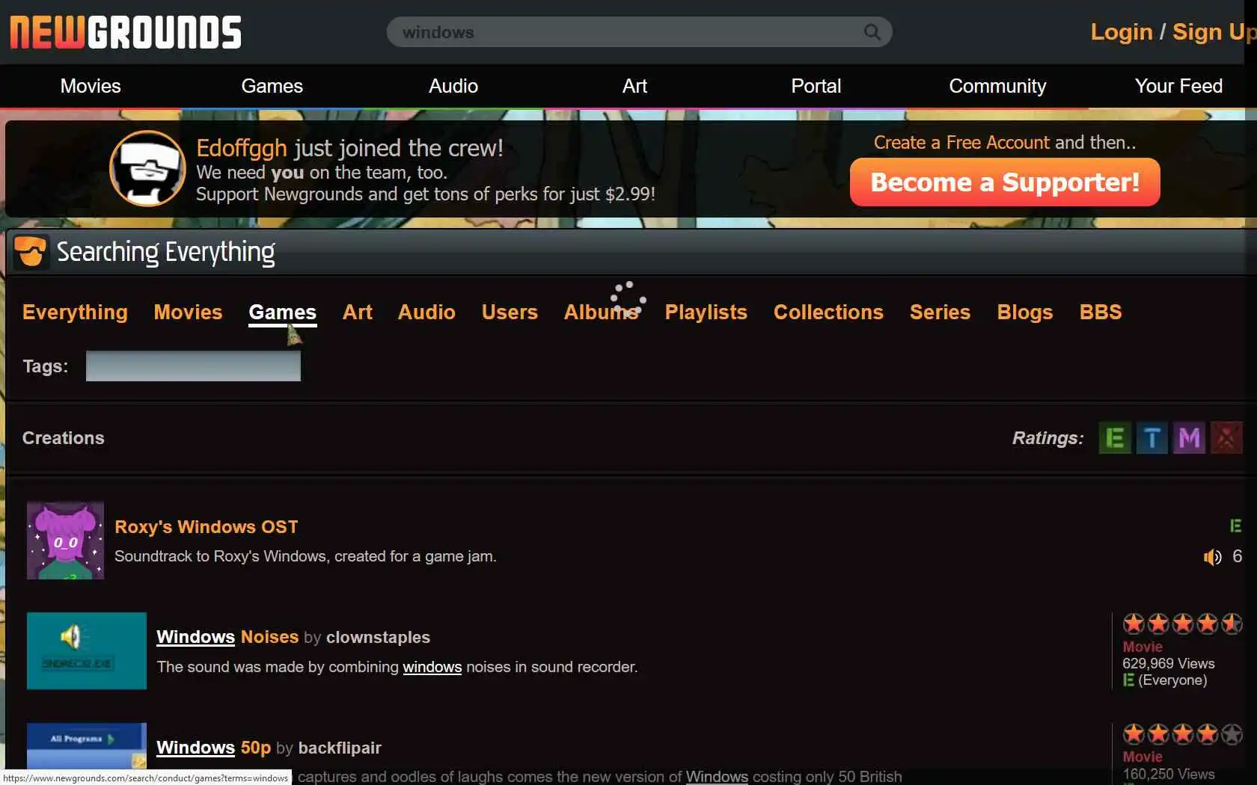Click the E rating icon on Roxy's Windows OST
The image size is (1257, 785).
(x=1235, y=526)
